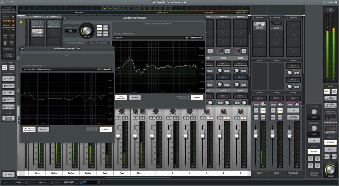Switch to the Speaker Utilities tab
339x186 pixels.
click(x=98, y=43)
